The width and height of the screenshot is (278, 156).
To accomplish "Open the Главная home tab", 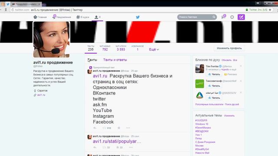I will tap(40, 17).
